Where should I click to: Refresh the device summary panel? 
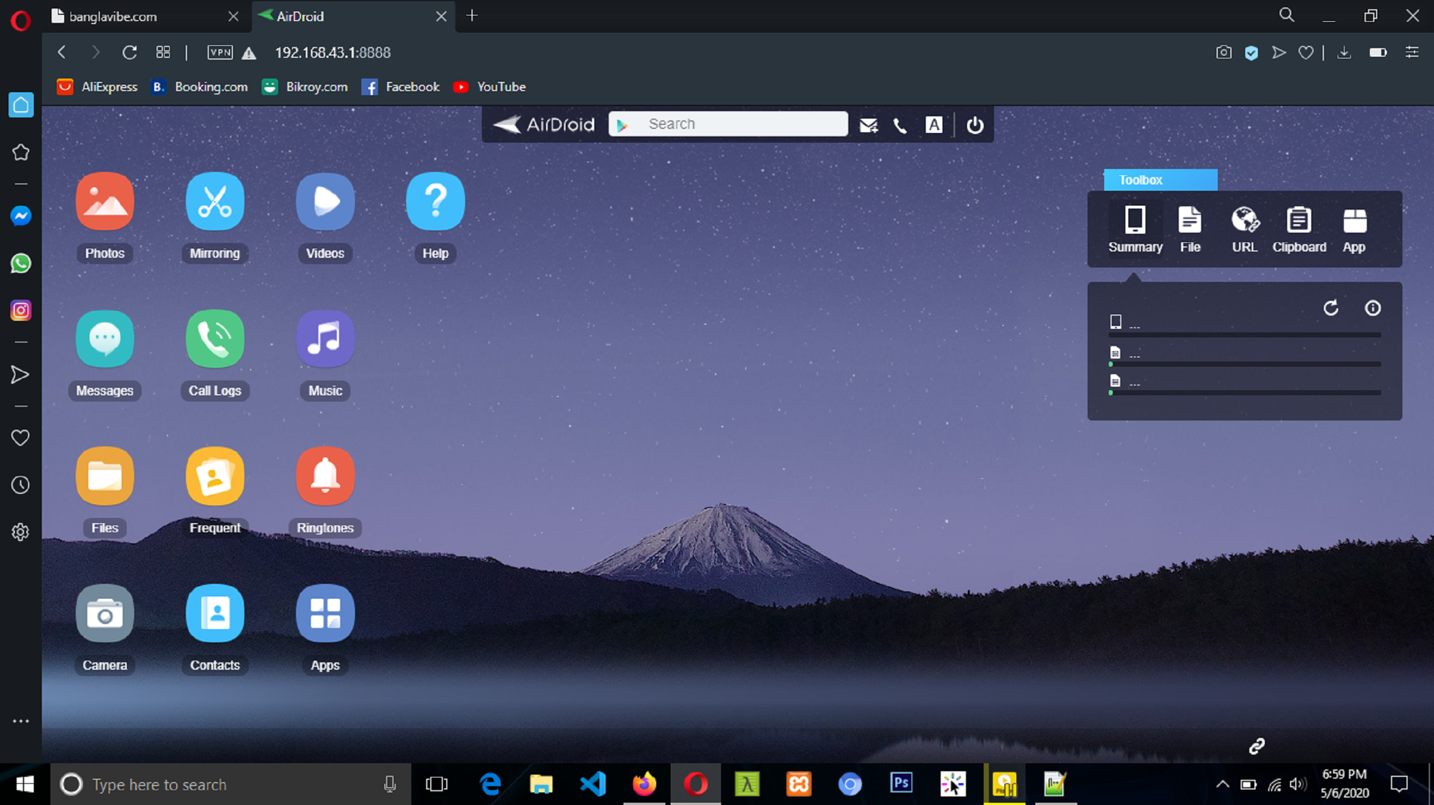click(1331, 308)
